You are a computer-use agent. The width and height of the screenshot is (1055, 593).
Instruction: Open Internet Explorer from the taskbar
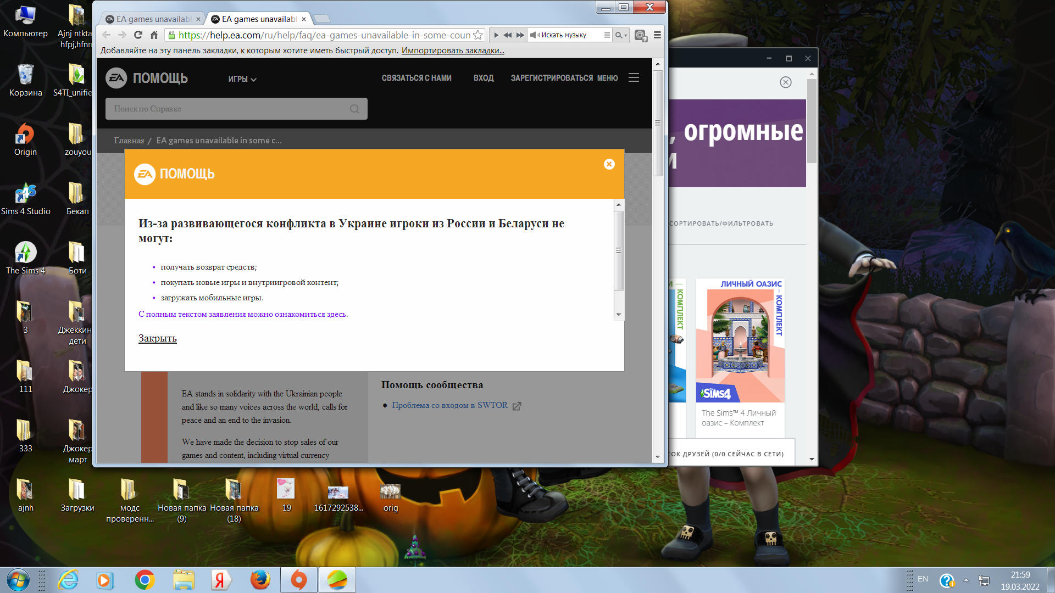coord(69,580)
